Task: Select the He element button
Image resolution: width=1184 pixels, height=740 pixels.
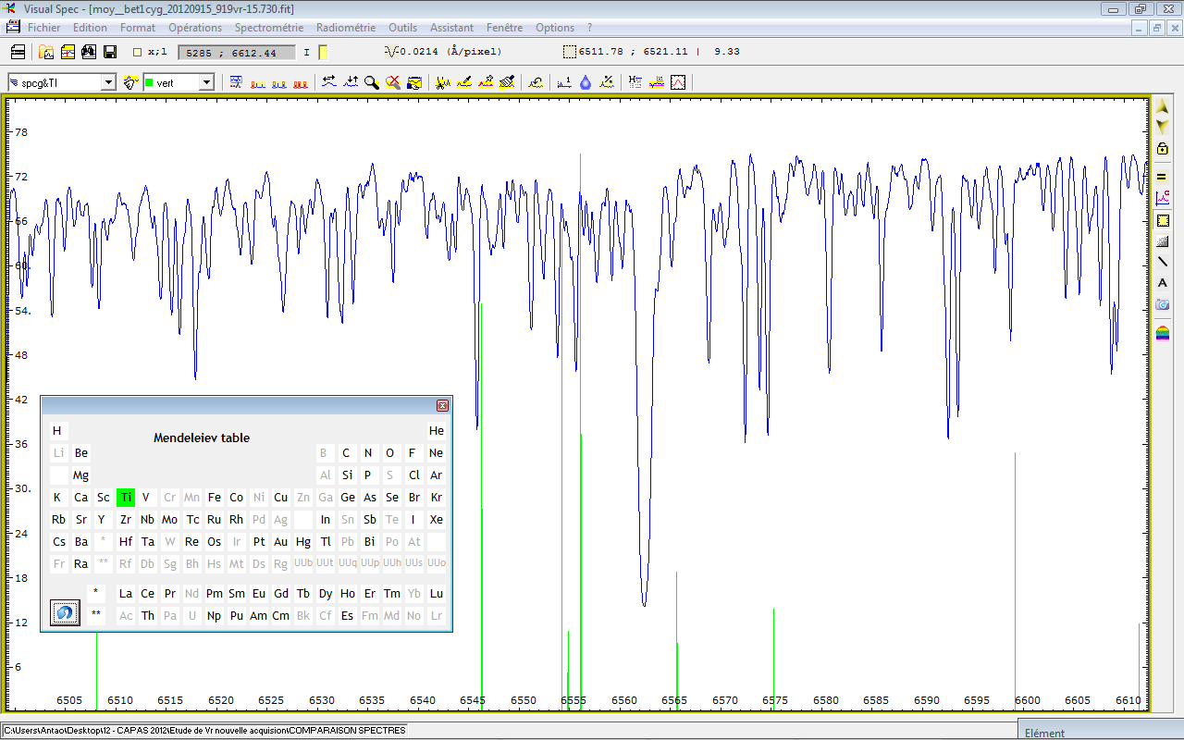Action: pyautogui.click(x=437, y=431)
